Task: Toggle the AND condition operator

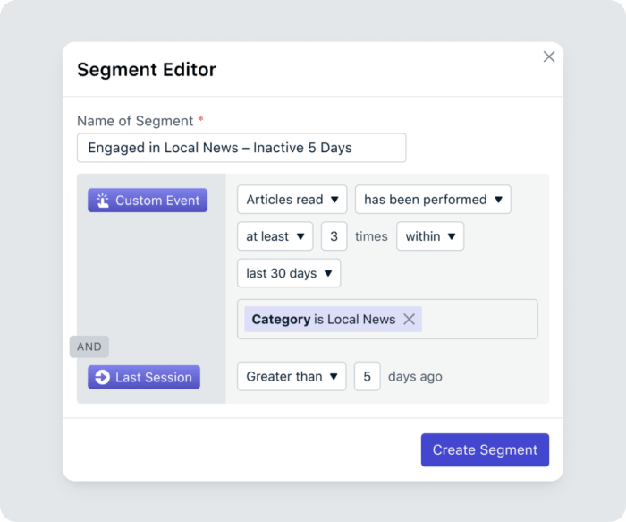Action: [89, 347]
